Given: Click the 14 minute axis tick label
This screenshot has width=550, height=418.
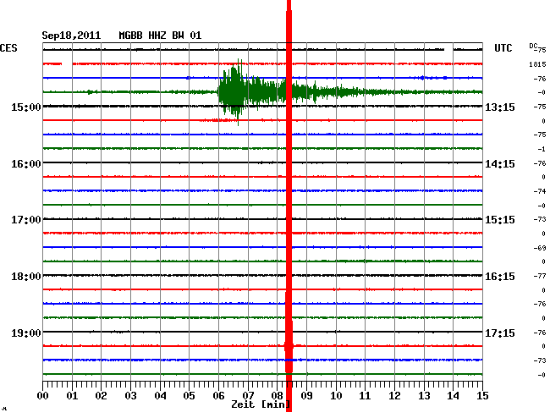Looking at the screenshot, I should 454,396.
